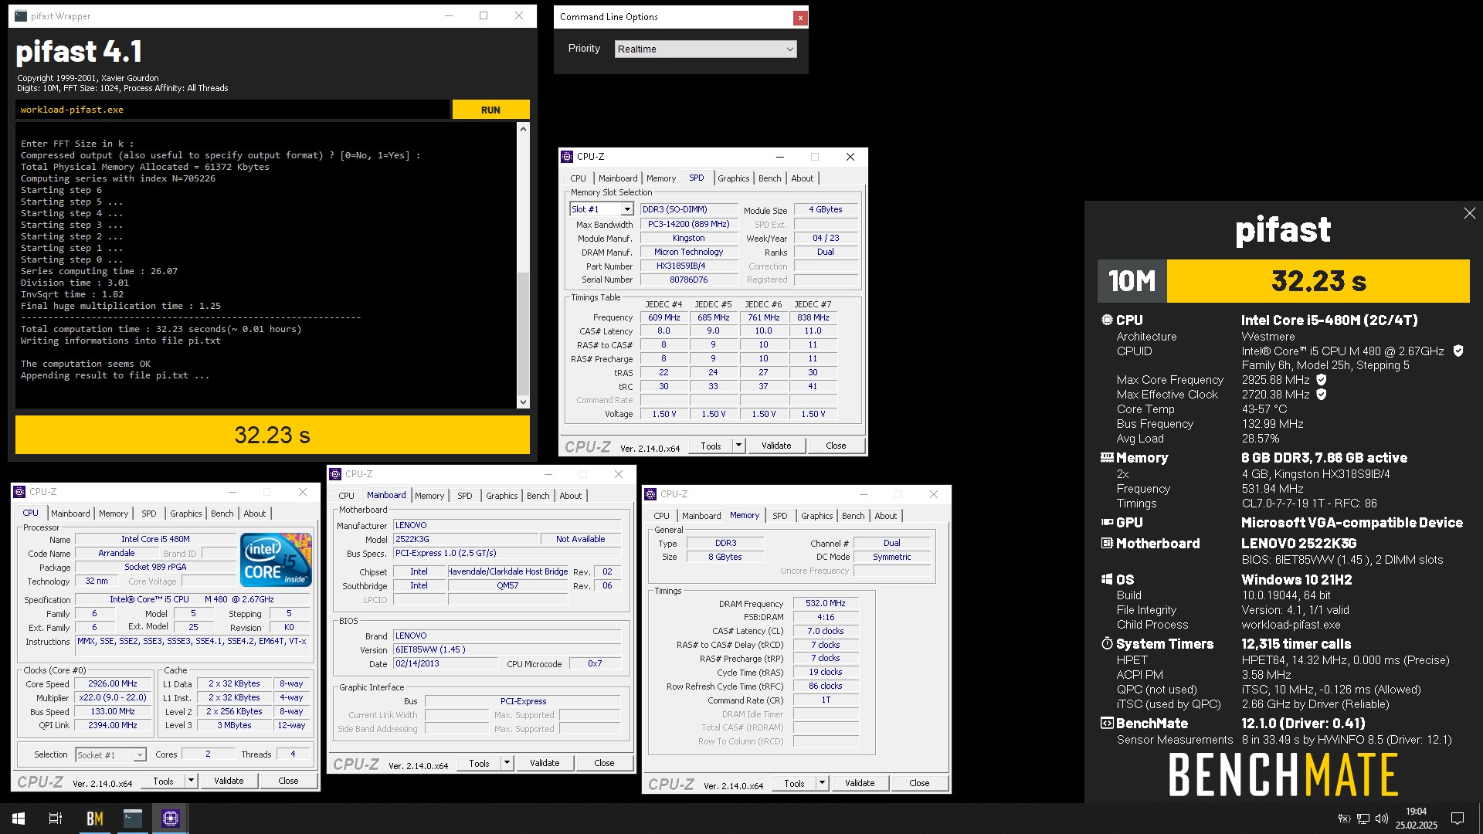Click the Multiplier x22.0 value

click(113, 697)
